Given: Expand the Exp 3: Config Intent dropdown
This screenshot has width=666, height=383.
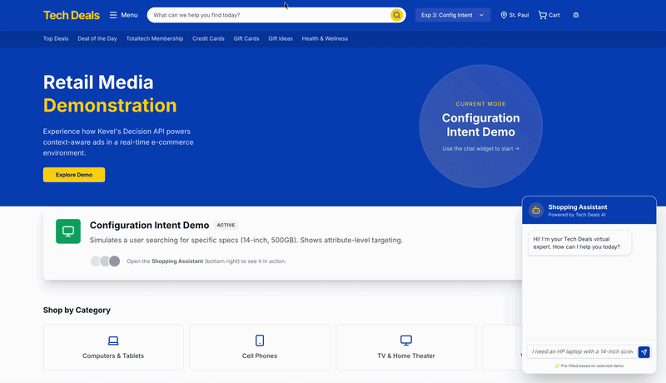Looking at the screenshot, I should pyautogui.click(x=453, y=15).
